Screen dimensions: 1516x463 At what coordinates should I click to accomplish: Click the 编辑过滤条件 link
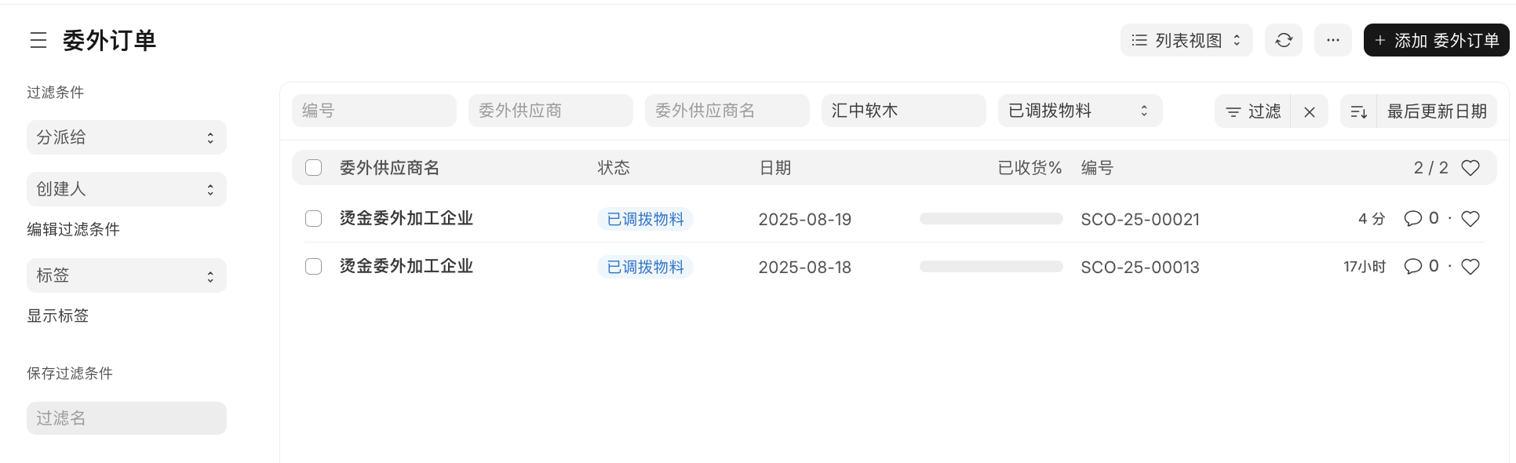click(73, 229)
